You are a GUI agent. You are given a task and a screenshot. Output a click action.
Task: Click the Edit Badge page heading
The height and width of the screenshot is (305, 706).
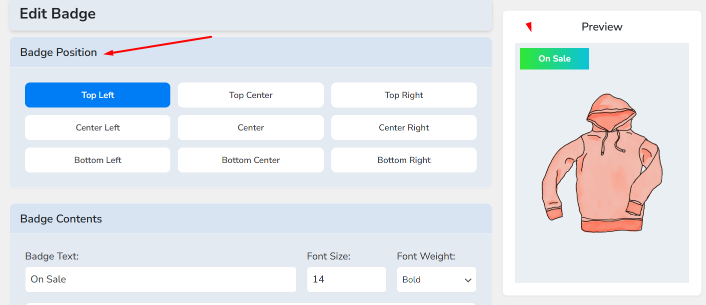pyautogui.click(x=57, y=13)
